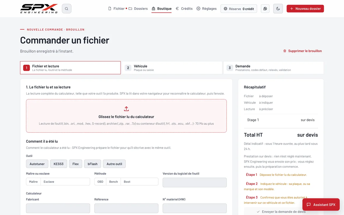Select Maître mode
Viewport: 344px width, 215px height.
(x=33, y=182)
